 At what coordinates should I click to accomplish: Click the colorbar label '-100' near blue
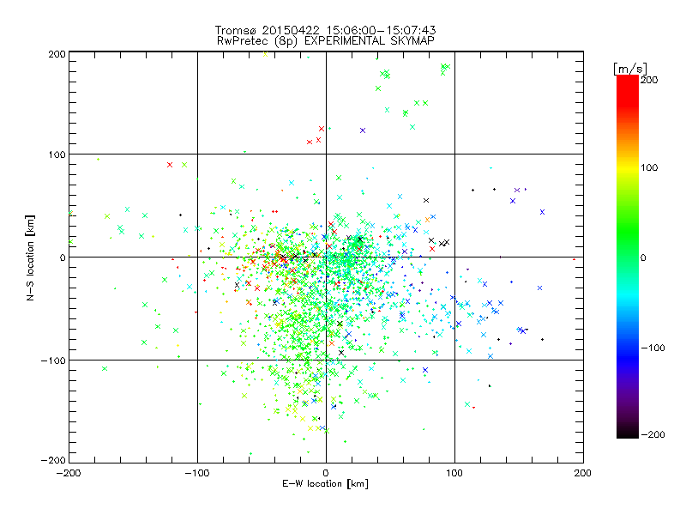(x=653, y=348)
